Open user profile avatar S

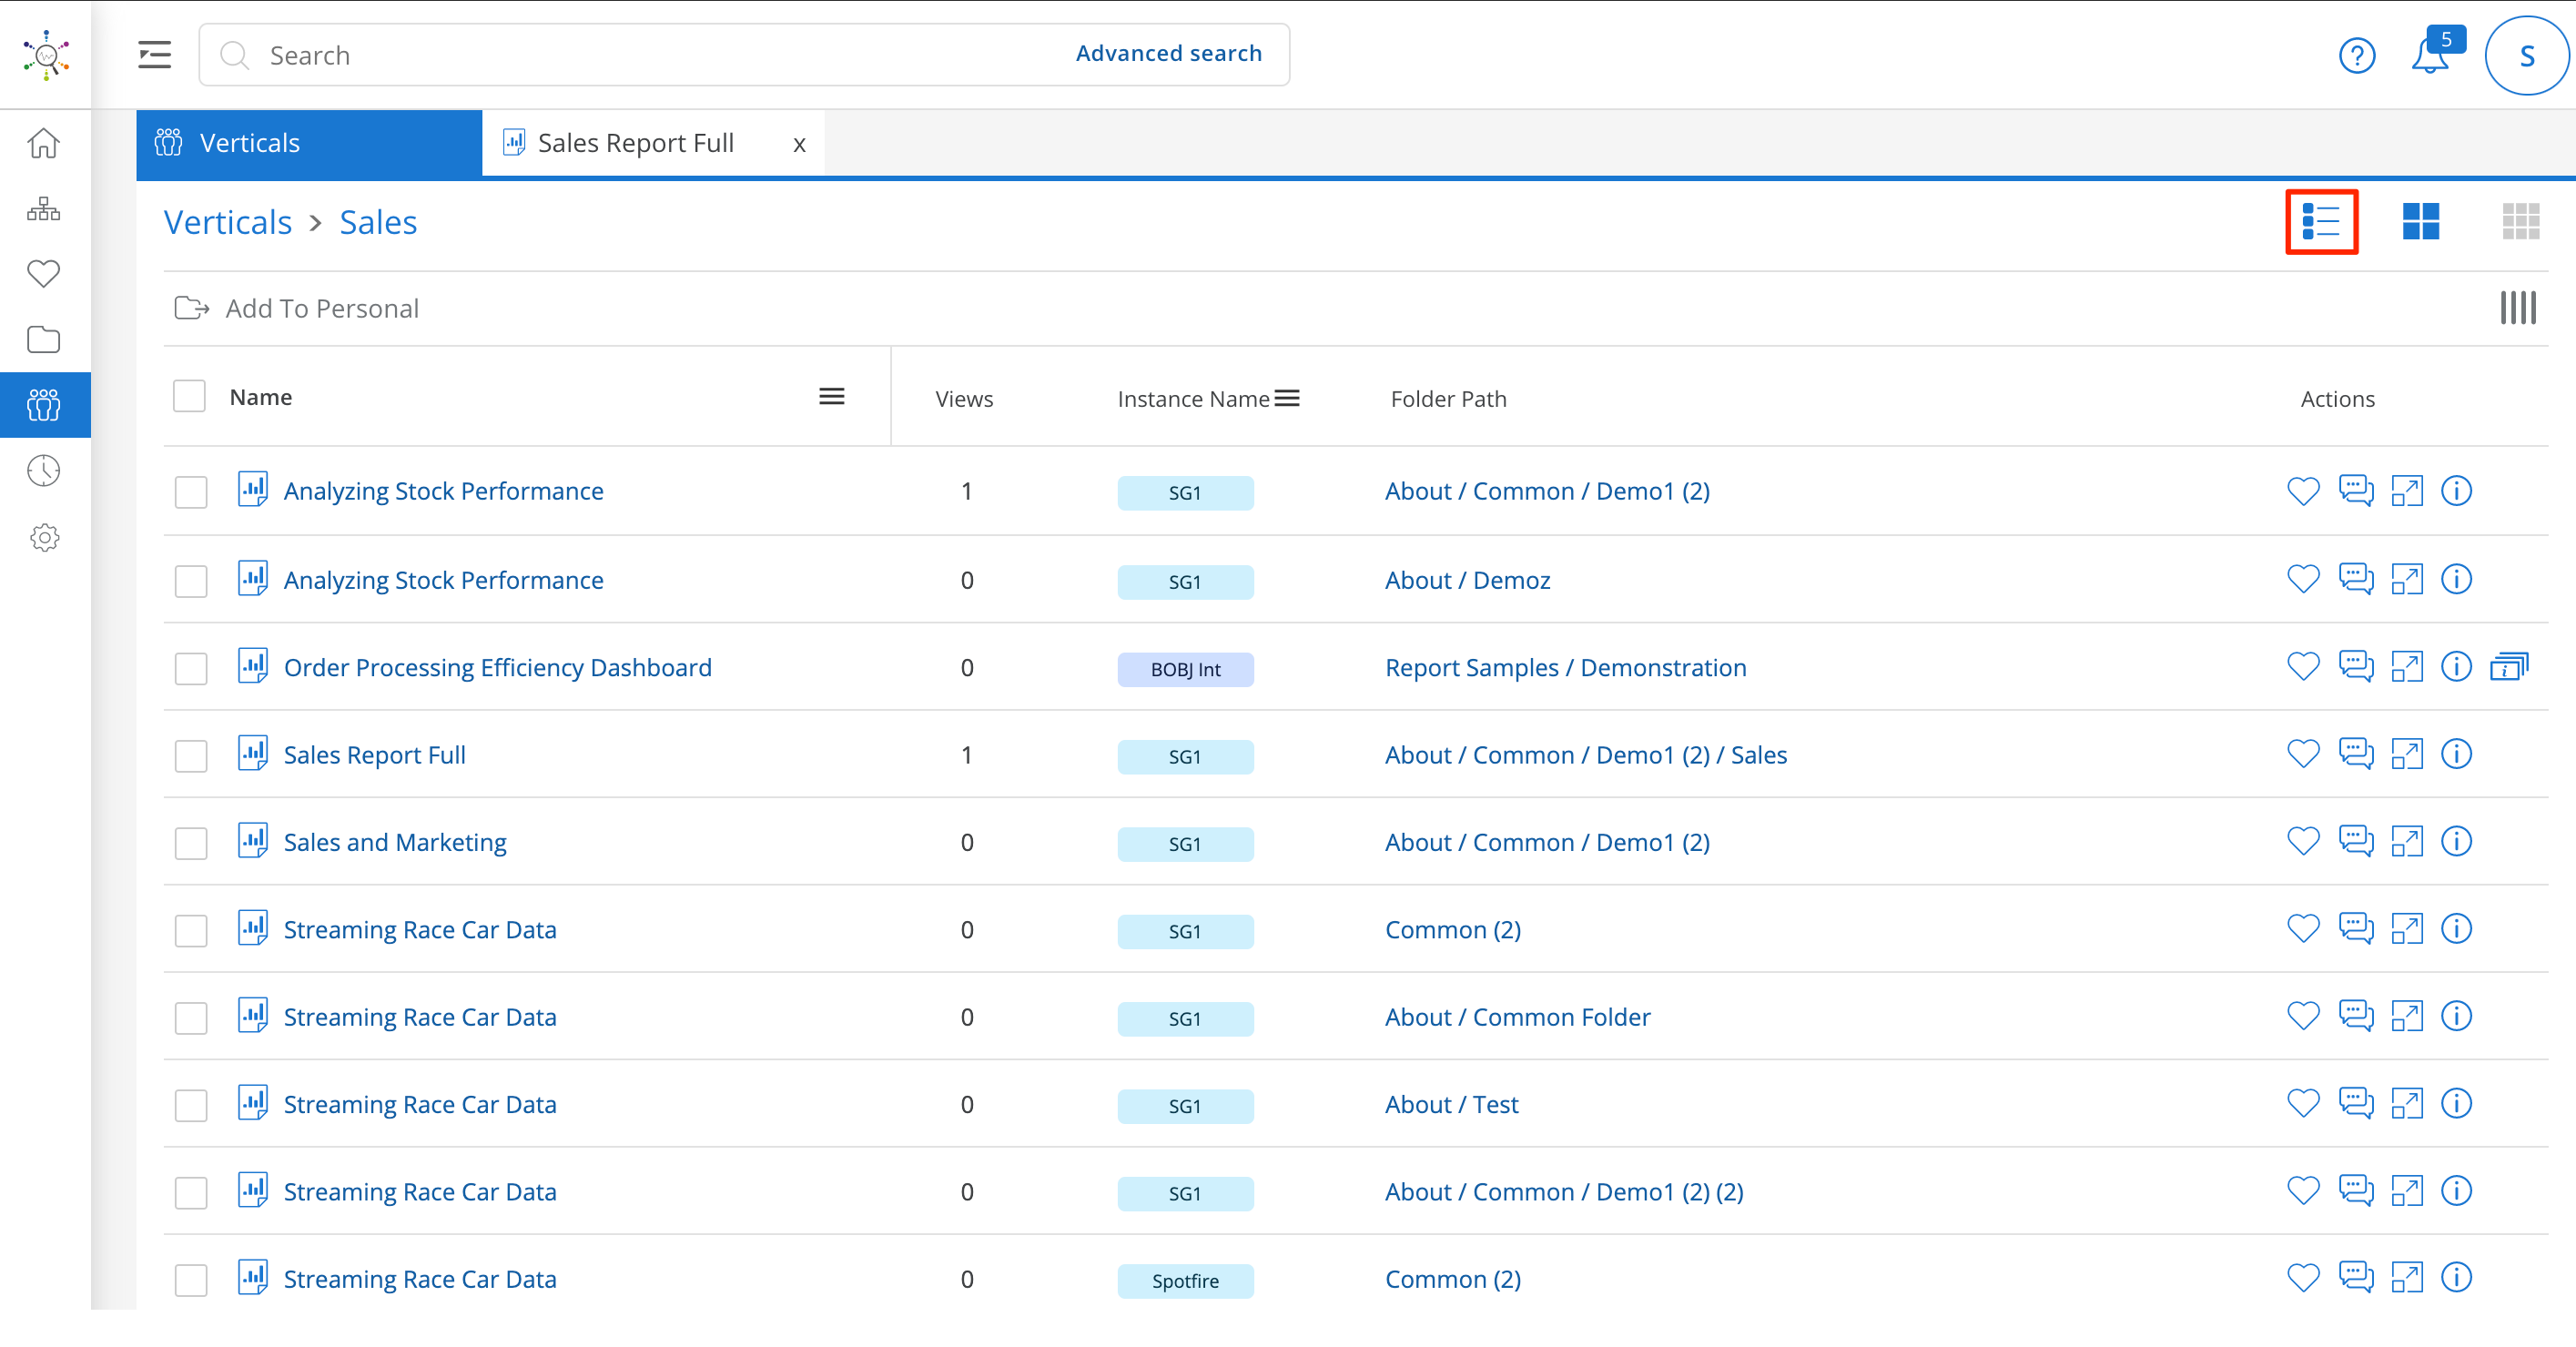(2526, 56)
